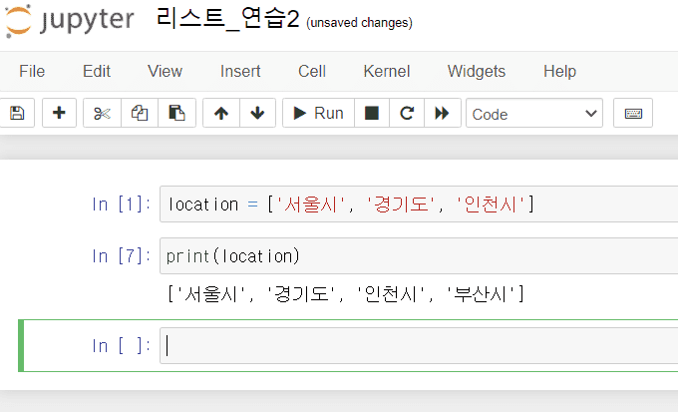Move the selected cell up
Screen dimensions: 678x412
221,114
